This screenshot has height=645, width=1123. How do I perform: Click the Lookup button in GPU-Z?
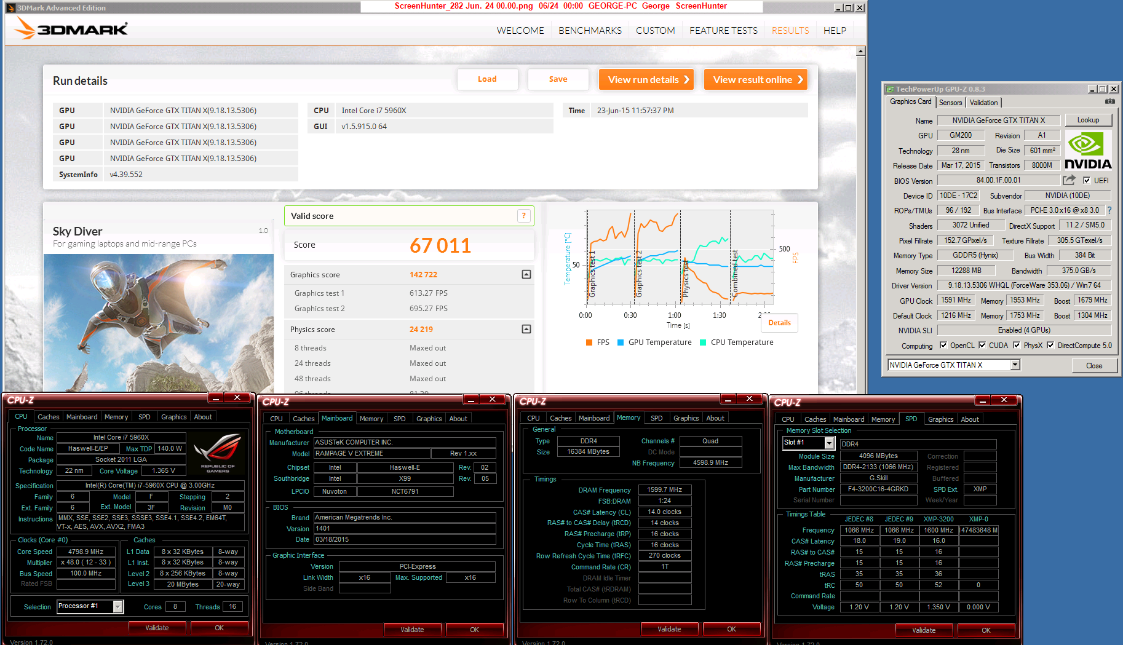1087,120
